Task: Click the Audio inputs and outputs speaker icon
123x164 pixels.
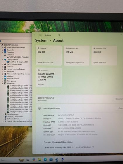Action: tap(5, 48)
